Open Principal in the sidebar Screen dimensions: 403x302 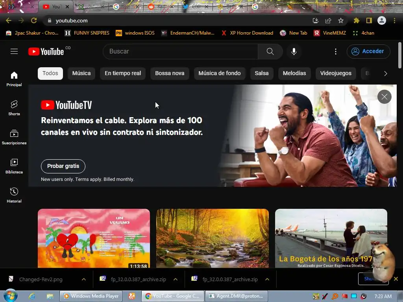(14, 79)
